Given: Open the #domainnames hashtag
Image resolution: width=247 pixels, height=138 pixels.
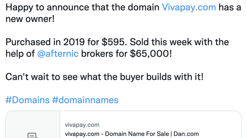Looking at the screenshot, I should click(x=85, y=100).
